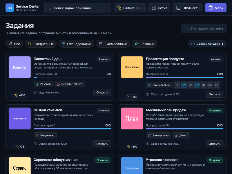
Task: Toggle the Вт weekday chip
Action: pos(184,85)
